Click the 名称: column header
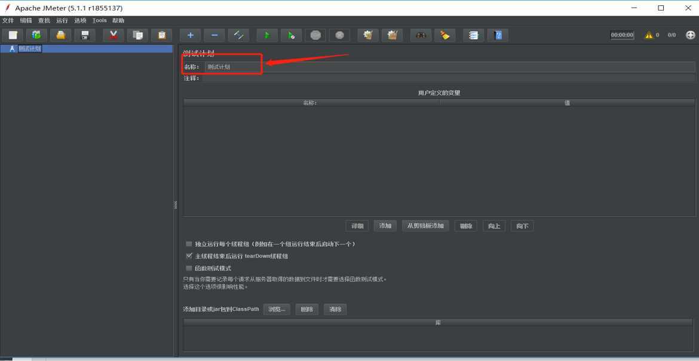The height and width of the screenshot is (361, 699). click(311, 103)
